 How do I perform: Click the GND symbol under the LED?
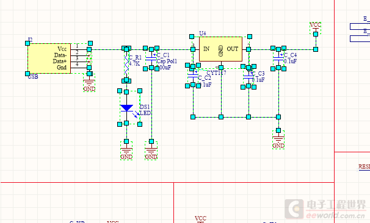click(x=126, y=150)
